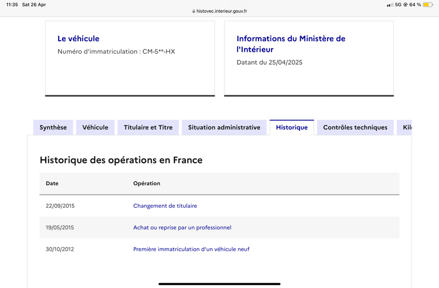Tap the 64 % battery percentage

pyautogui.click(x=415, y=5)
